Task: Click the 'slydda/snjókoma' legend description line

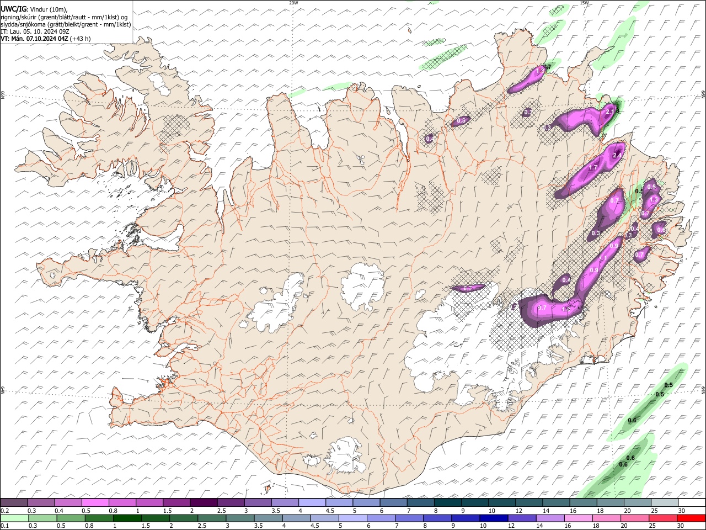Action: 66,24
